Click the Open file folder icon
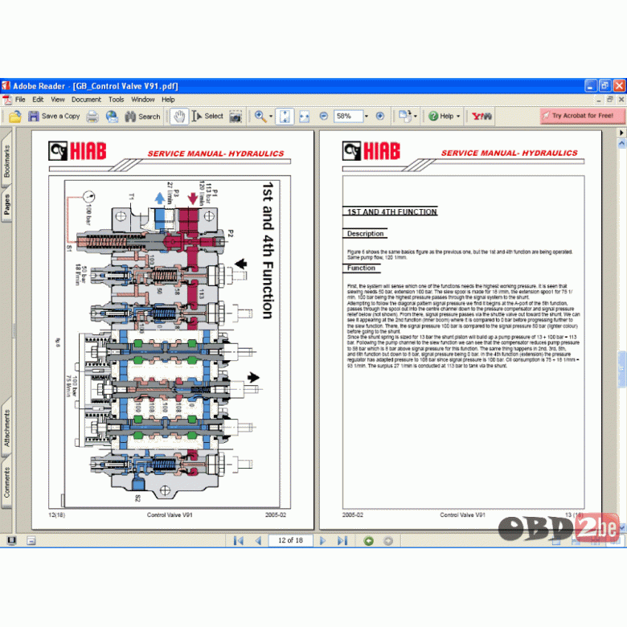The image size is (627, 627). (14, 117)
